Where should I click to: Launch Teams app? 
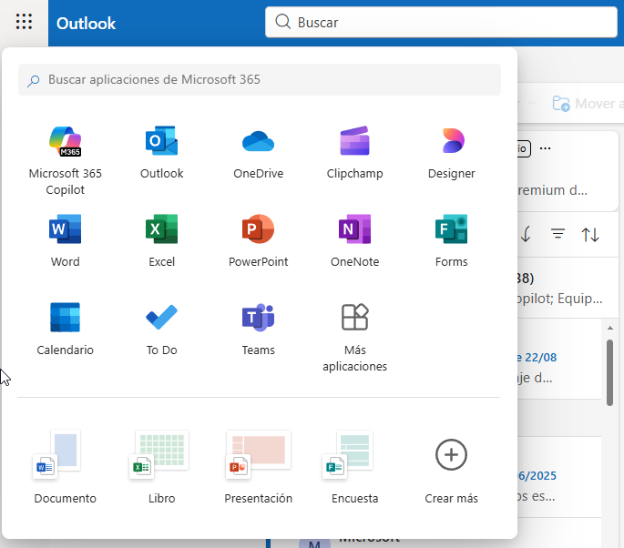tap(259, 330)
